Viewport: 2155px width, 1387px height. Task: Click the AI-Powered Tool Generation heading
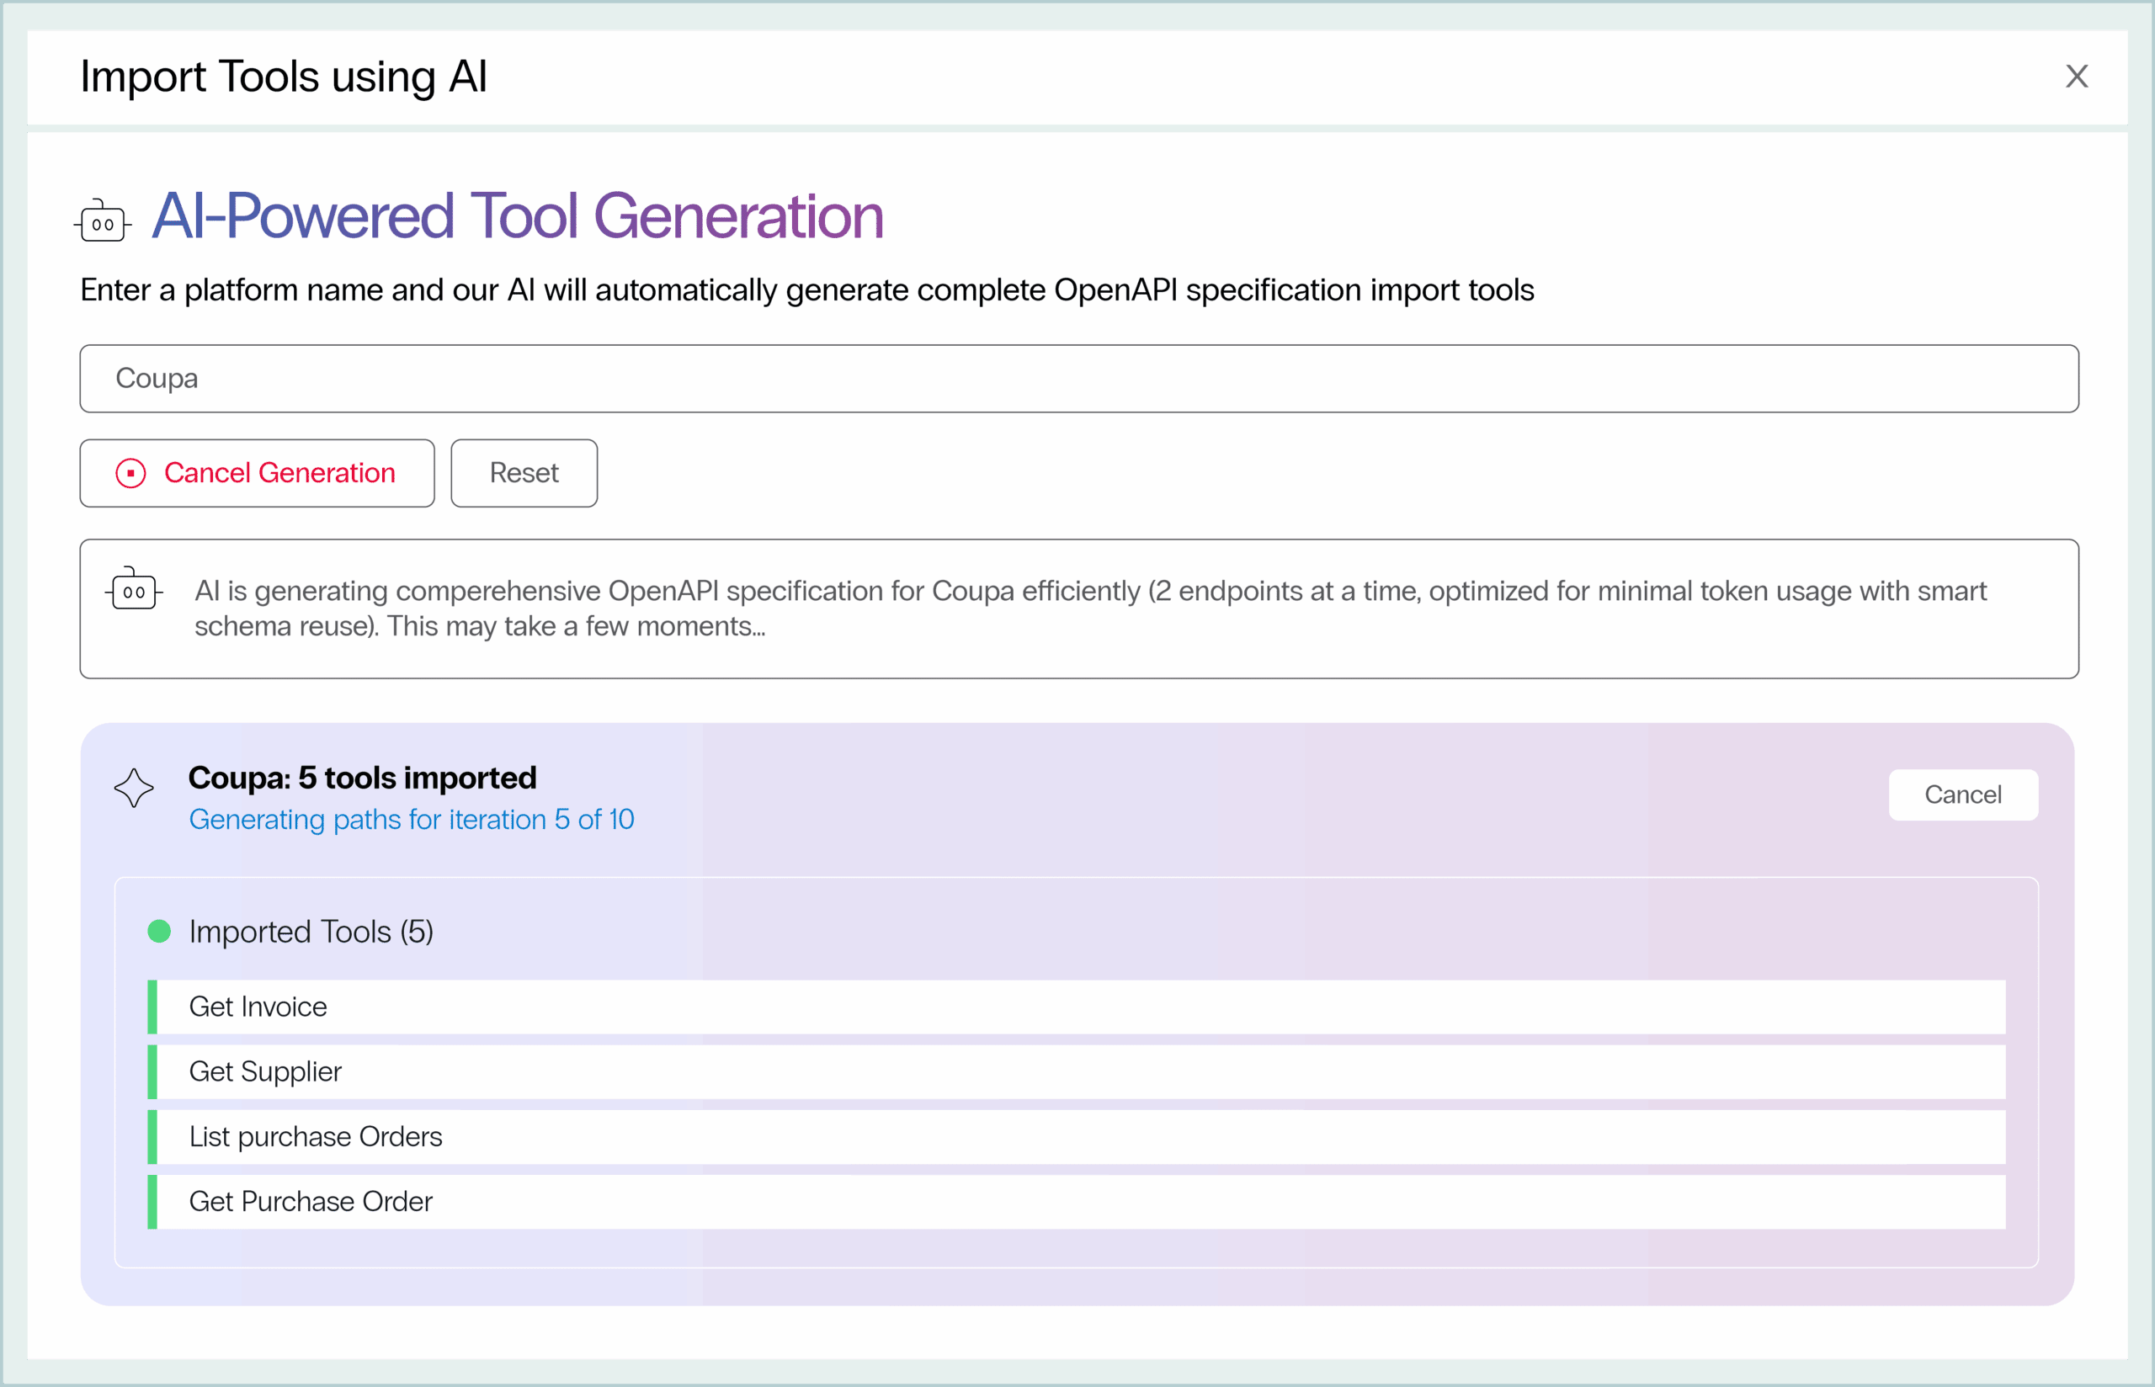(518, 216)
